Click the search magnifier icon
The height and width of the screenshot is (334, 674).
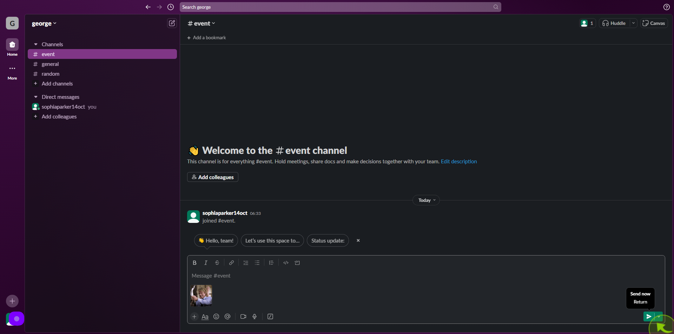[496, 7]
